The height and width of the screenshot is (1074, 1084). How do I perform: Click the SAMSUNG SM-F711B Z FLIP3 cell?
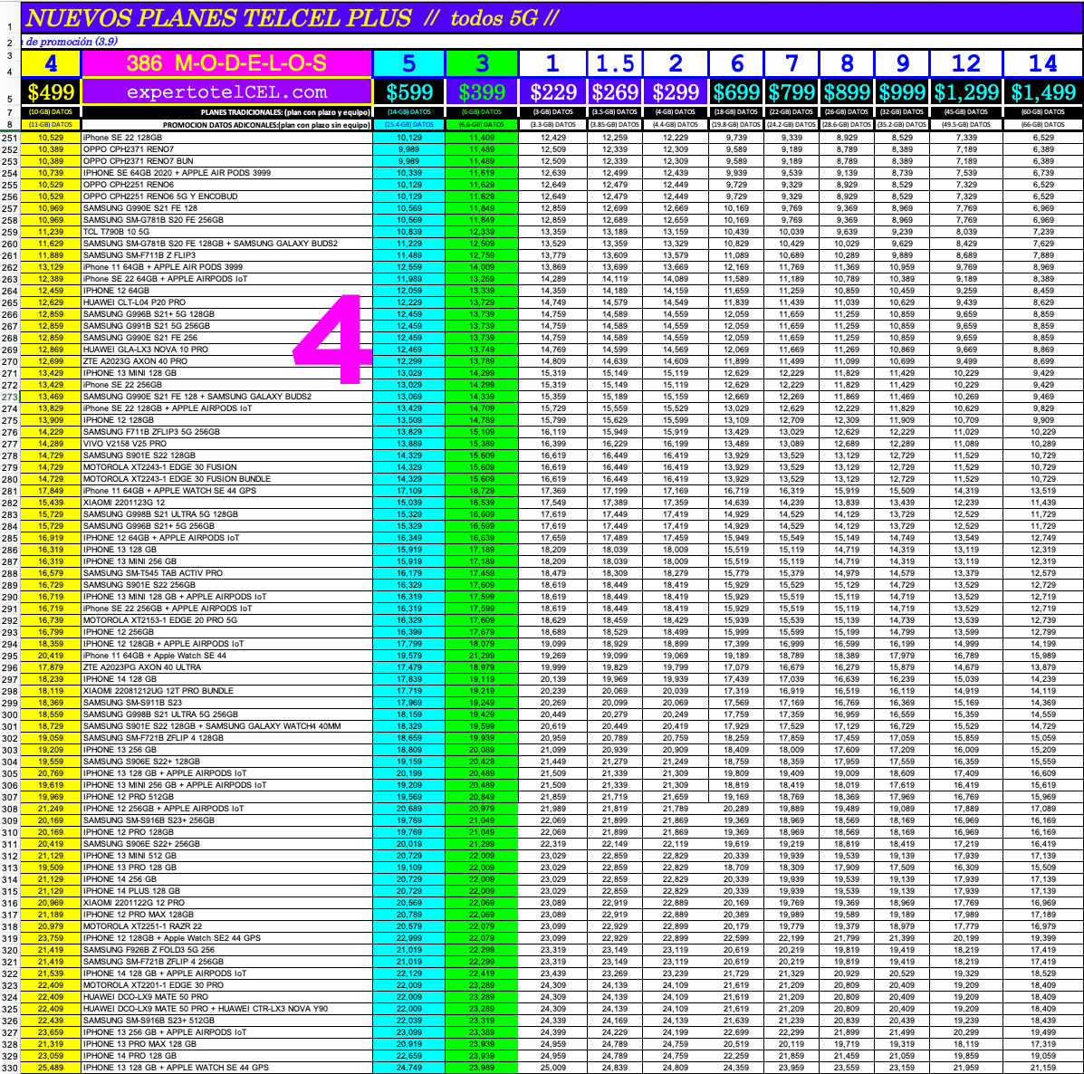tap(226, 255)
